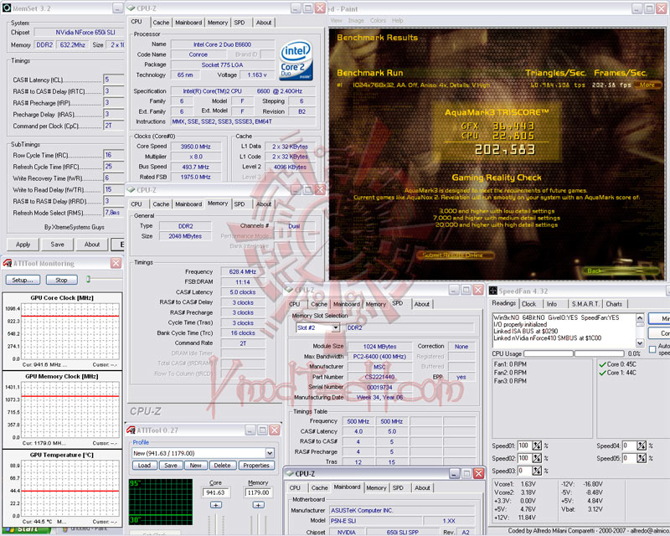Click the plus button under the Memory clock field

click(258, 505)
